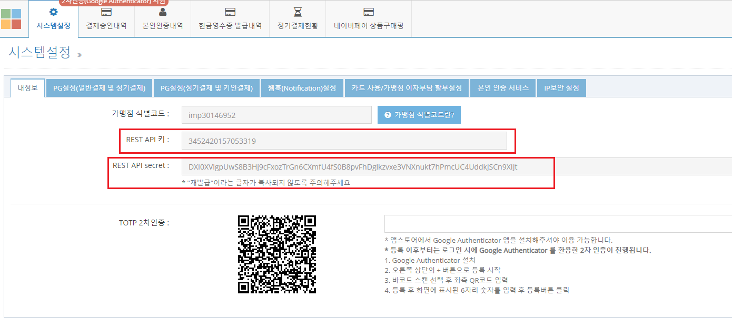Click the card icon above 네이버페이 상품구매평
Screen dimensions: 732x326
pyautogui.click(x=369, y=12)
